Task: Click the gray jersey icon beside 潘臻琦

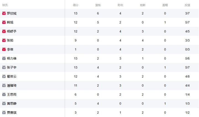Action: [4, 85]
